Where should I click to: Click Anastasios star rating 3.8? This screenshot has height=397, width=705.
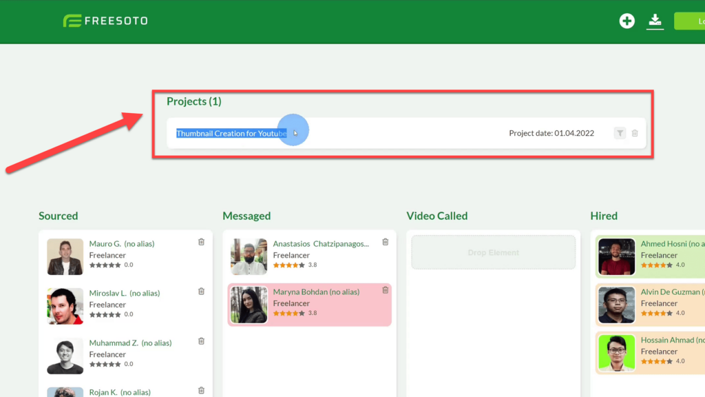pos(295,265)
